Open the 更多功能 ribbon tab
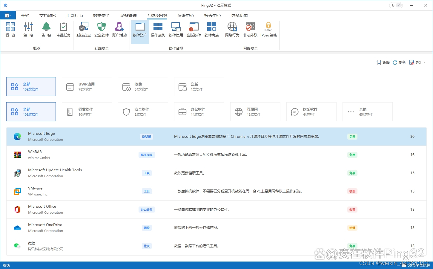The width and height of the screenshot is (433, 269). click(239, 16)
